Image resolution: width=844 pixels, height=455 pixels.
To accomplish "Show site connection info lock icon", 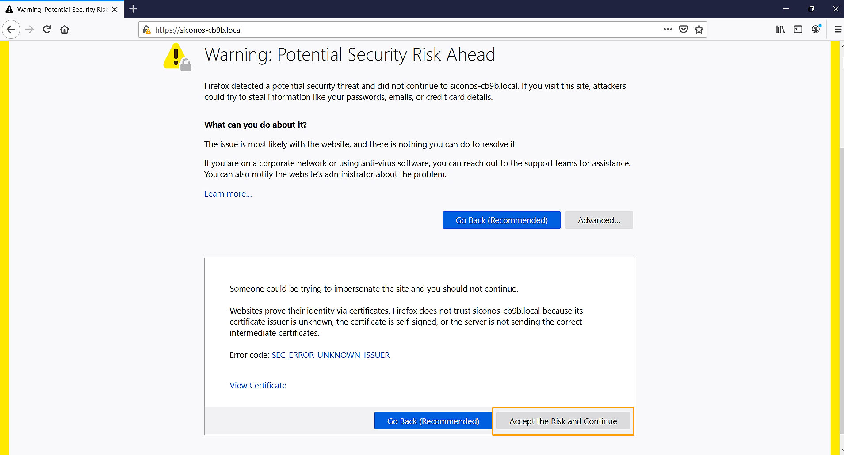I will pos(147,30).
